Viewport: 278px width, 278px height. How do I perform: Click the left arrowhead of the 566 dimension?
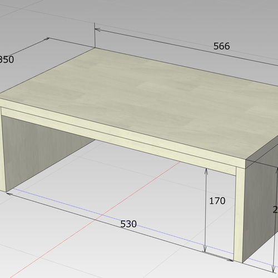coord(97,29)
